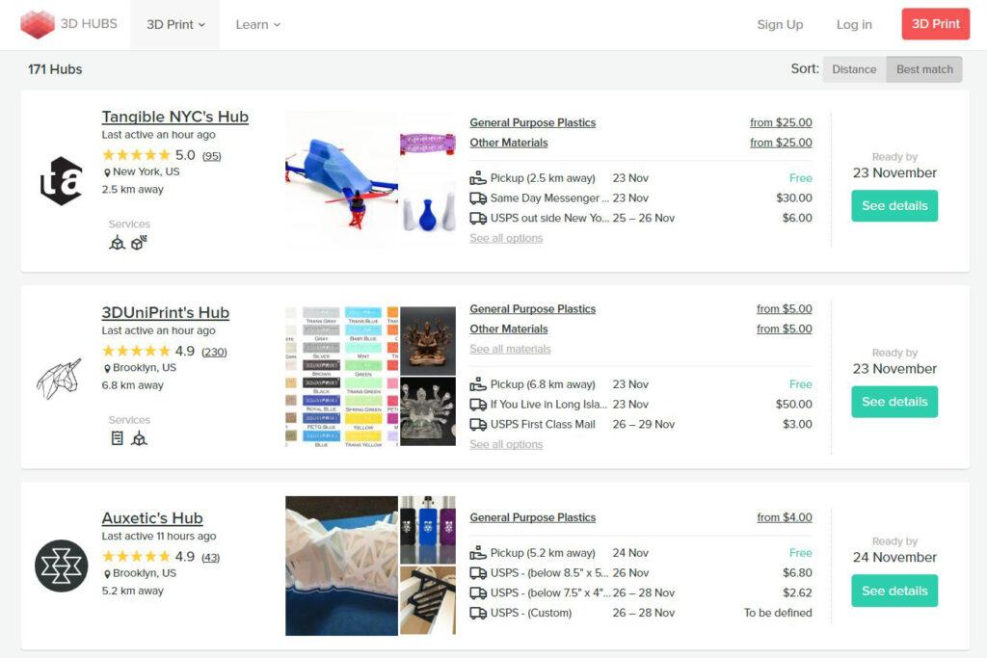
Task: Click first service icon under Tangible NYC's Hub
Action: click(x=117, y=243)
